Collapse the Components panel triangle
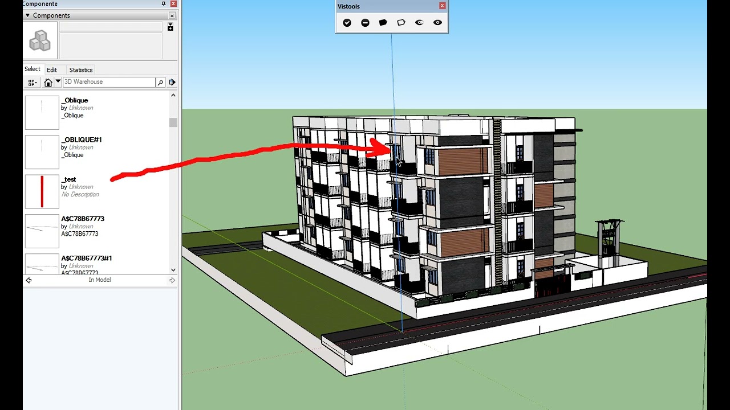The width and height of the screenshot is (730, 410). tap(27, 15)
